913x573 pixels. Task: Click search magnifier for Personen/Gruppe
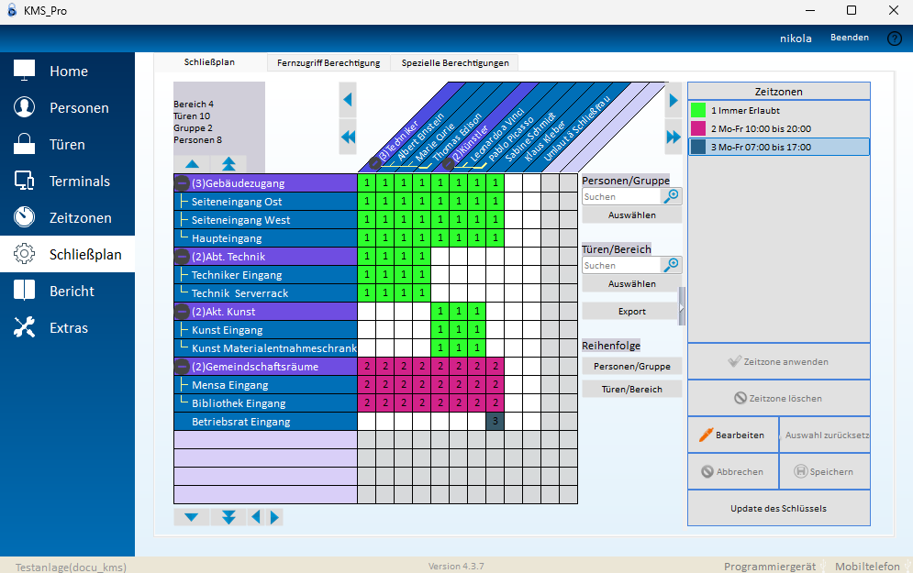[x=672, y=196]
